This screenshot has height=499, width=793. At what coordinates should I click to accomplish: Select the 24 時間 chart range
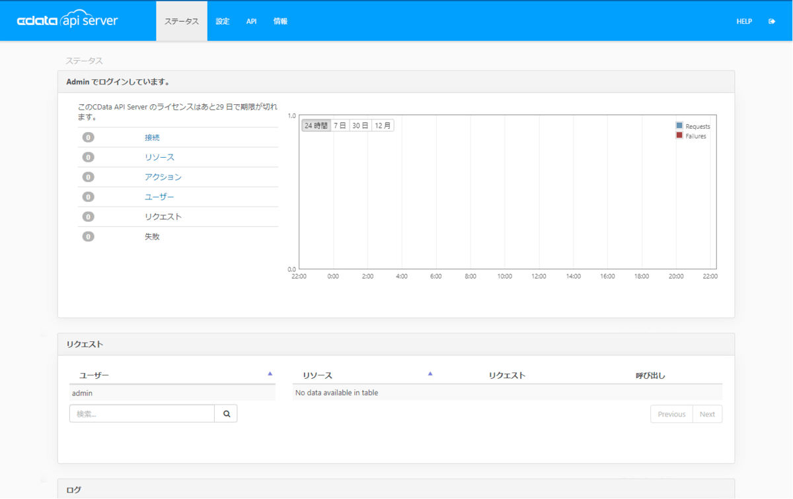point(316,125)
